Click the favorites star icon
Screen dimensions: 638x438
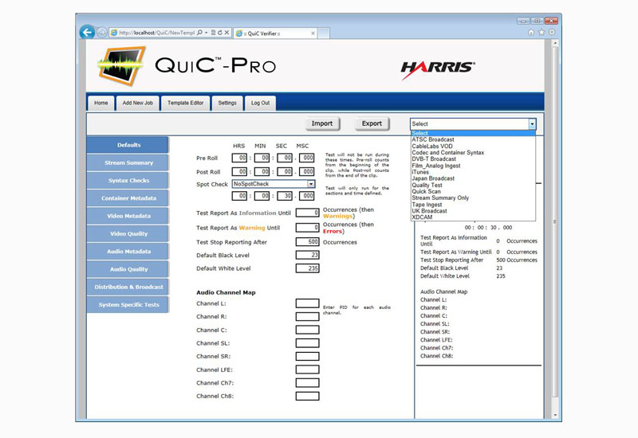click(x=542, y=32)
